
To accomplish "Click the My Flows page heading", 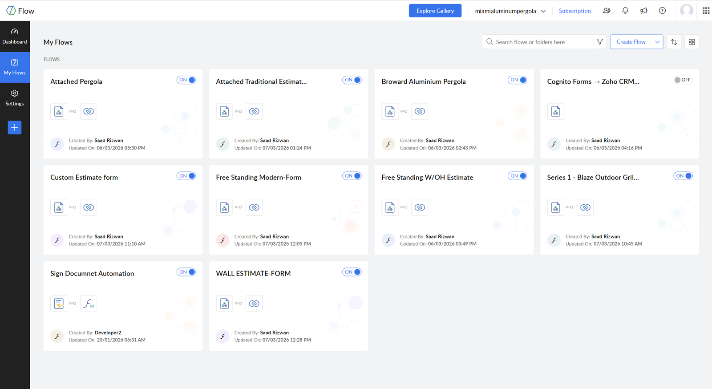I will tap(58, 42).
